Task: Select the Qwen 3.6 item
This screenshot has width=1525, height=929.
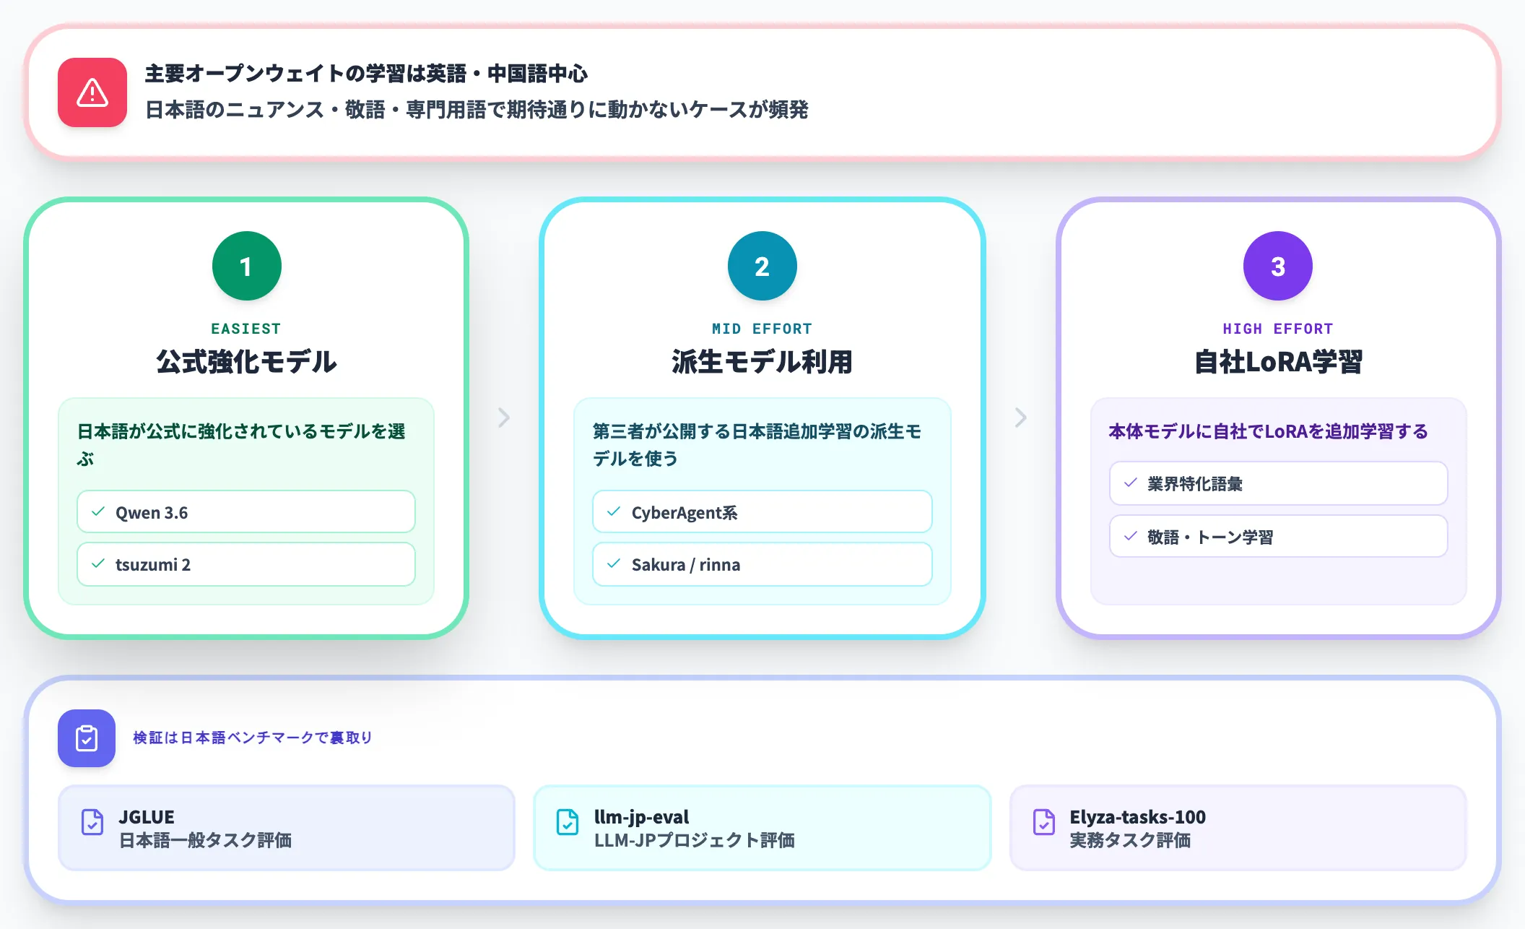Action: click(x=246, y=511)
